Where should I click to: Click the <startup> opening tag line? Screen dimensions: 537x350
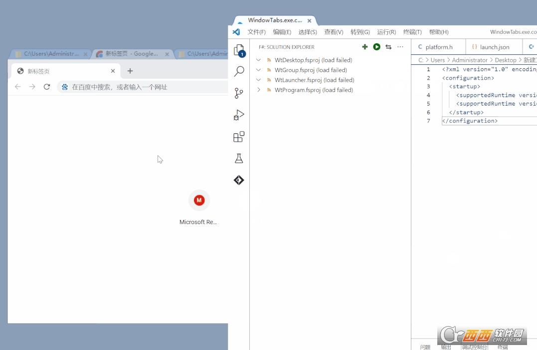click(x=464, y=86)
